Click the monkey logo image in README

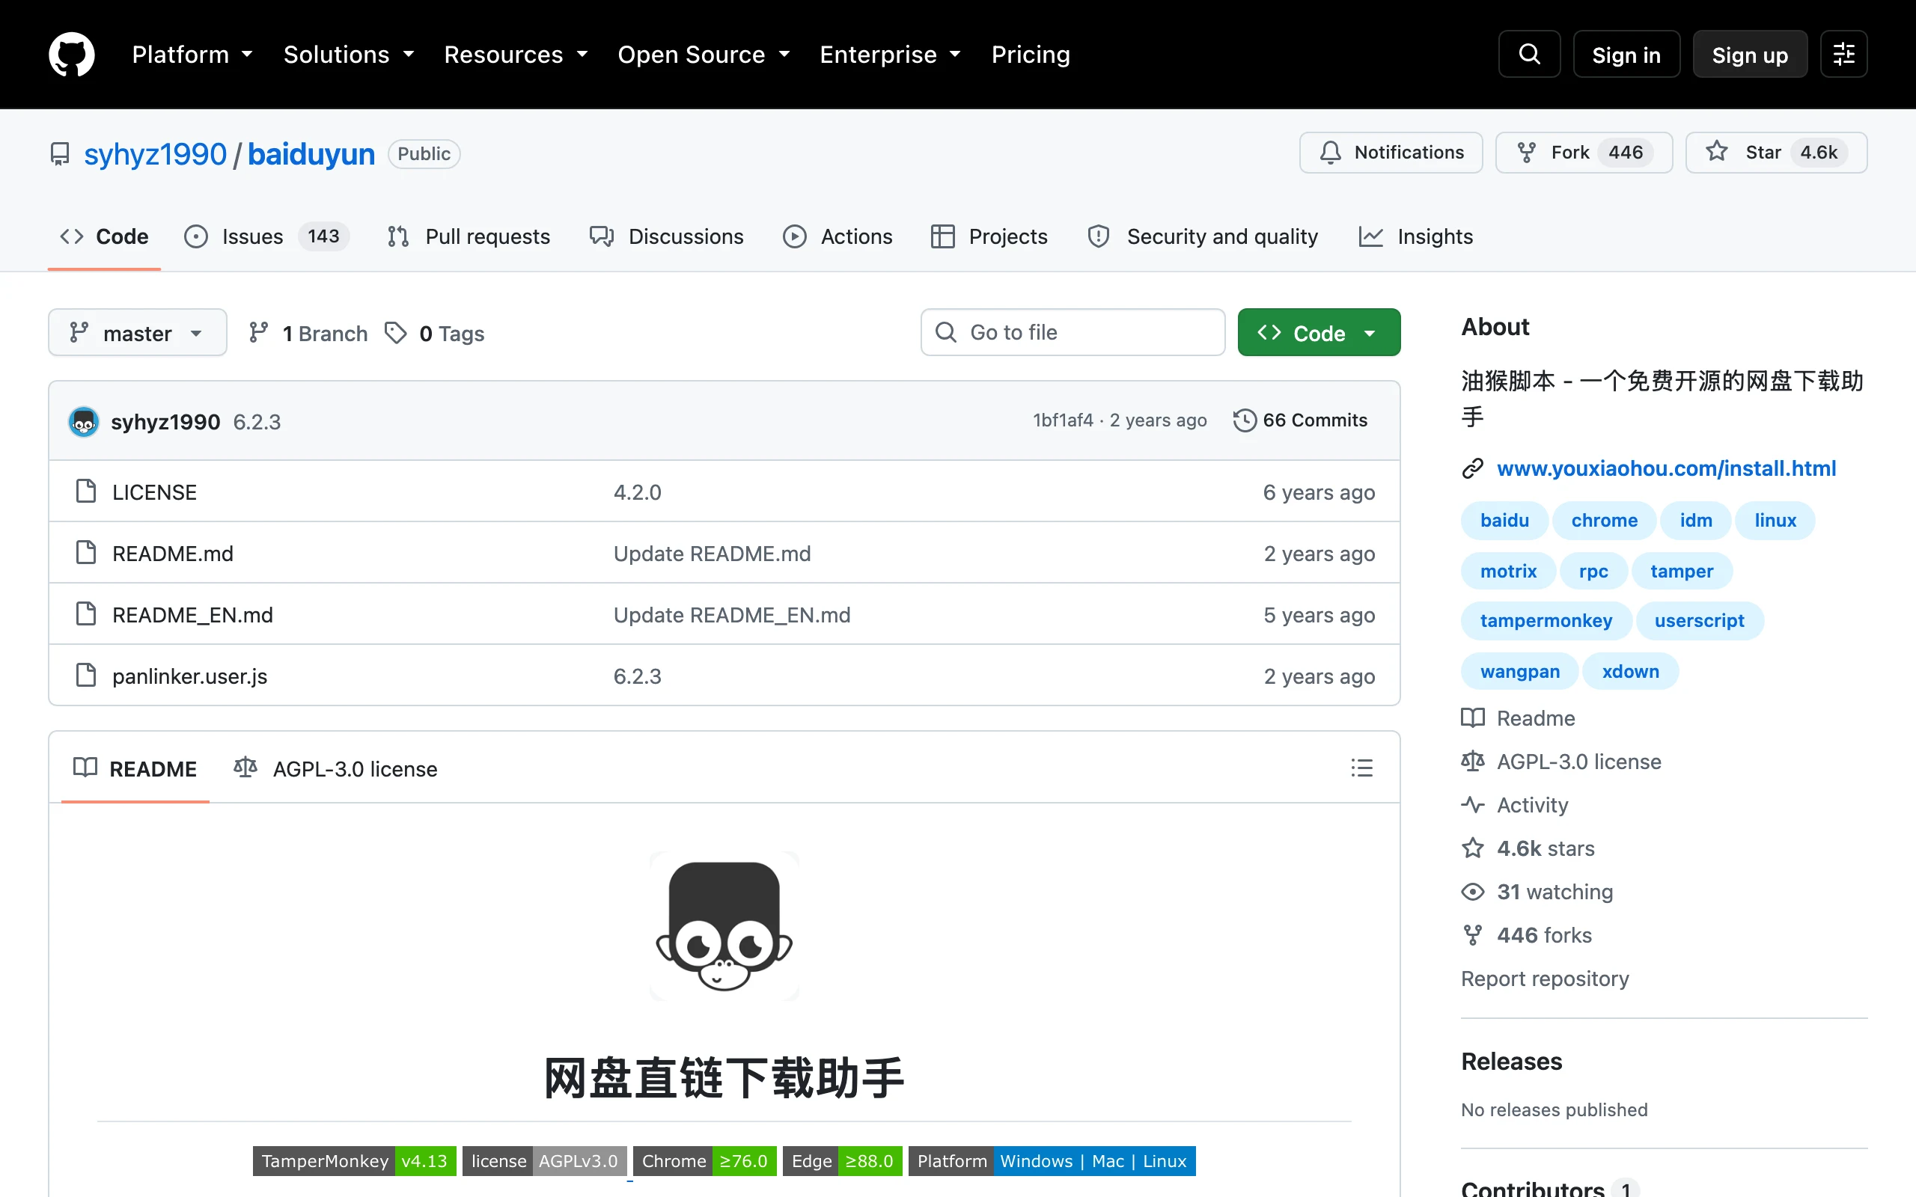pyautogui.click(x=724, y=925)
